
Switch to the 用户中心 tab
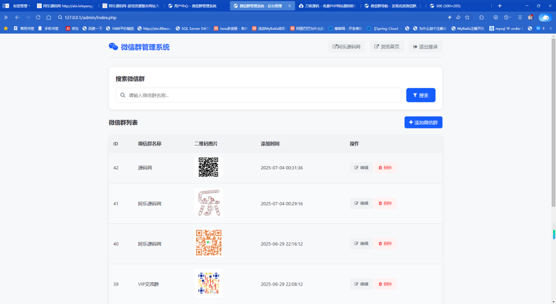pos(196,5)
